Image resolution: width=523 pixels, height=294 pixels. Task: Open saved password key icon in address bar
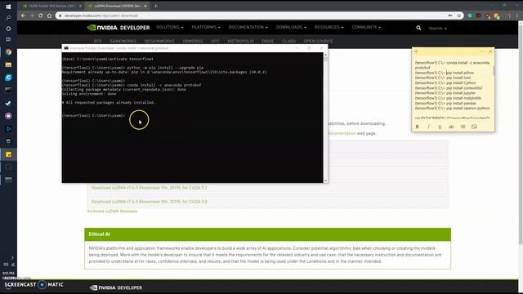tap(450, 16)
